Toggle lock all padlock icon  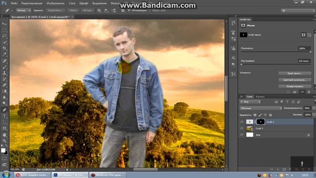[x=271, y=115]
